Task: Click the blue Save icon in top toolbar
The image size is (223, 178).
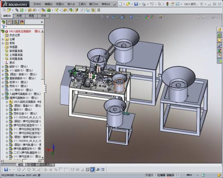Action: point(136,4)
